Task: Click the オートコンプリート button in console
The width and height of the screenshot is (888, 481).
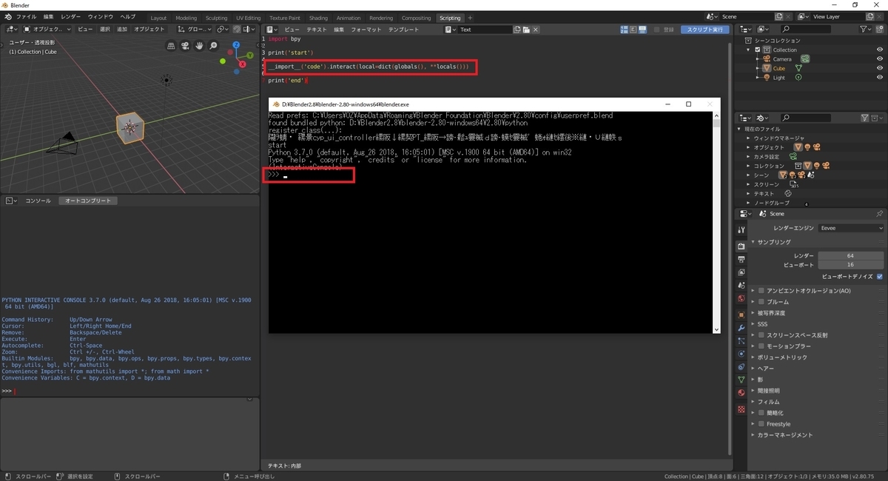Action: point(87,201)
